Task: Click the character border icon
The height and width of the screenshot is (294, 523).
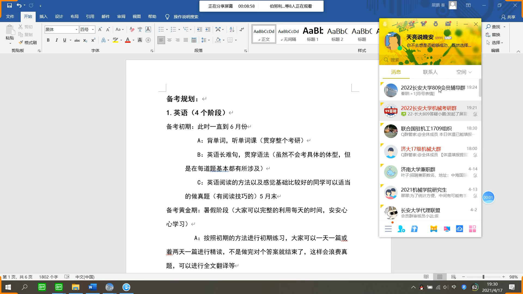Action: tap(148, 29)
